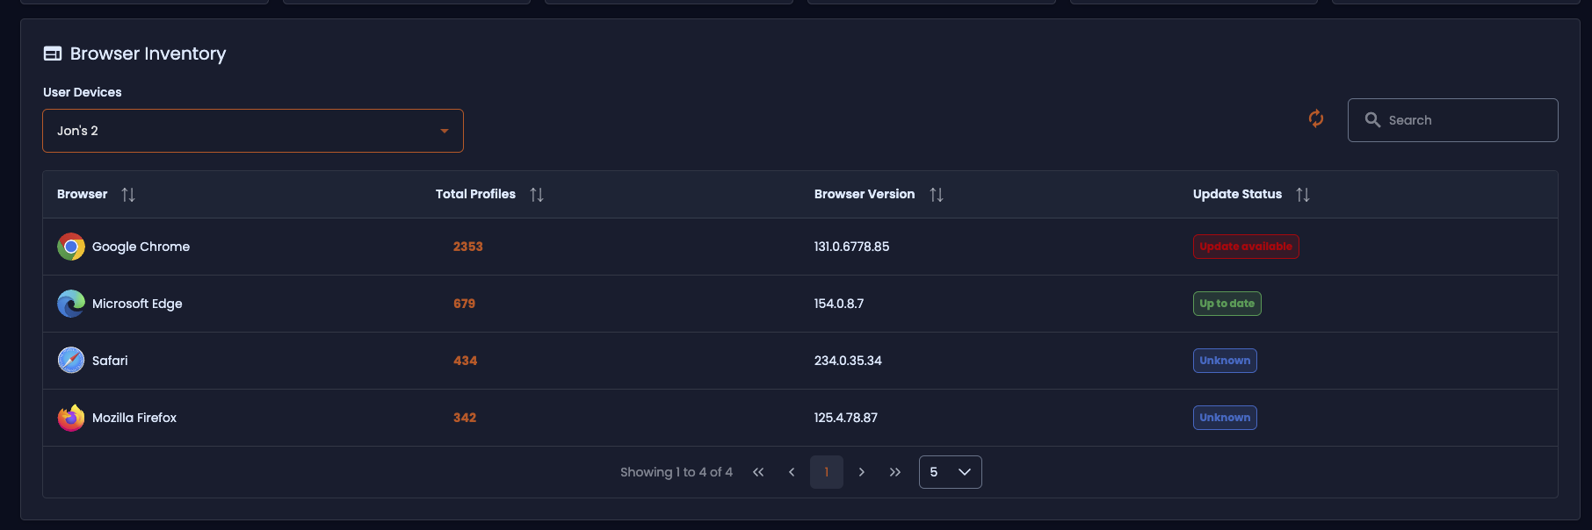1592x530 pixels.
Task: Click the Microsoft Edge logo icon
Action: (71, 304)
